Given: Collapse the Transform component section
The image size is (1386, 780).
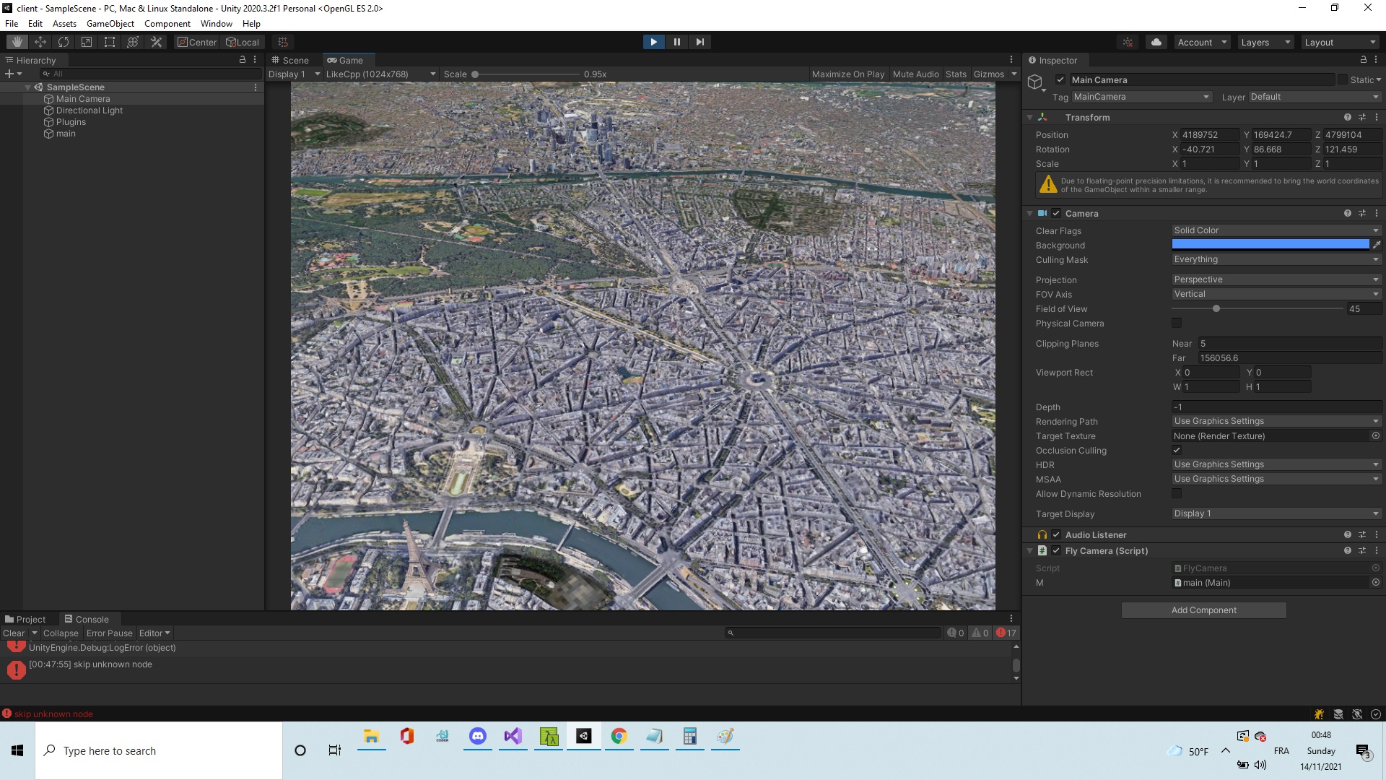Looking at the screenshot, I should click(x=1029, y=117).
